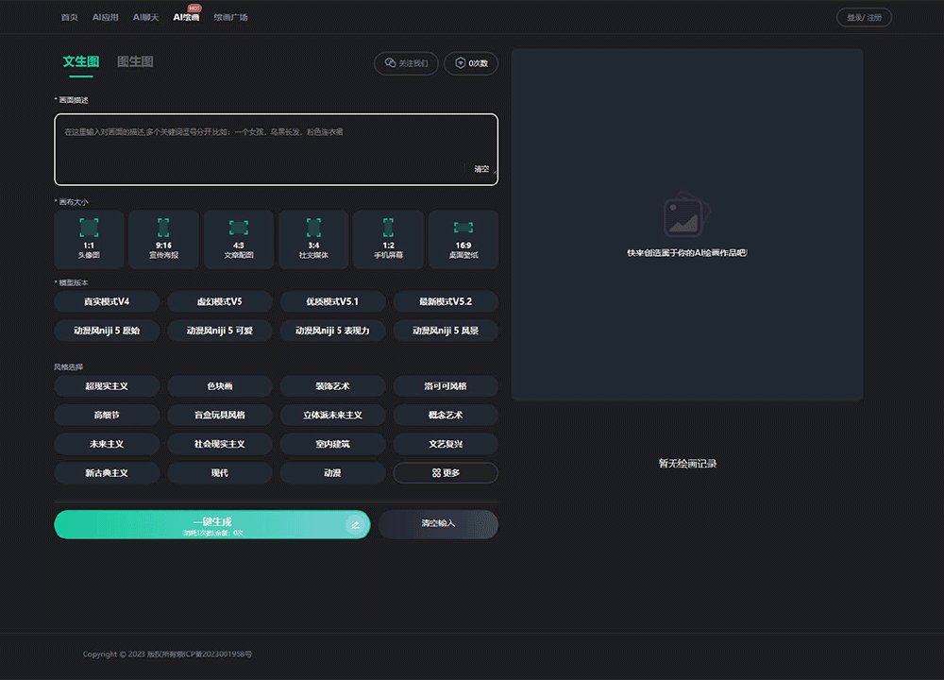
Task: Toggle the 室内建筑 style
Action: (x=332, y=444)
